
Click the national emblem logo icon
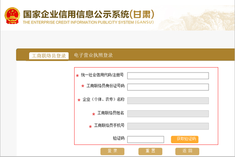point(12,16)
